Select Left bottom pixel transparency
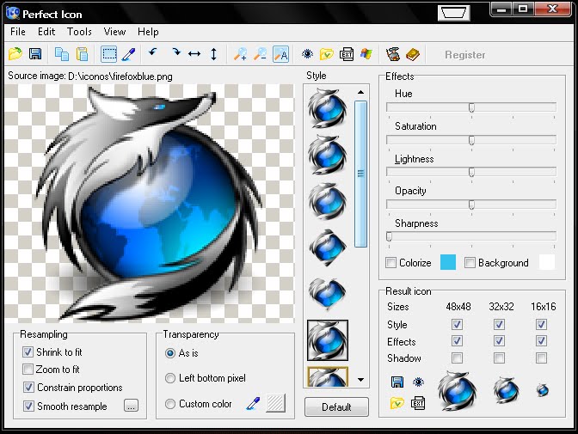 [170, 378]
